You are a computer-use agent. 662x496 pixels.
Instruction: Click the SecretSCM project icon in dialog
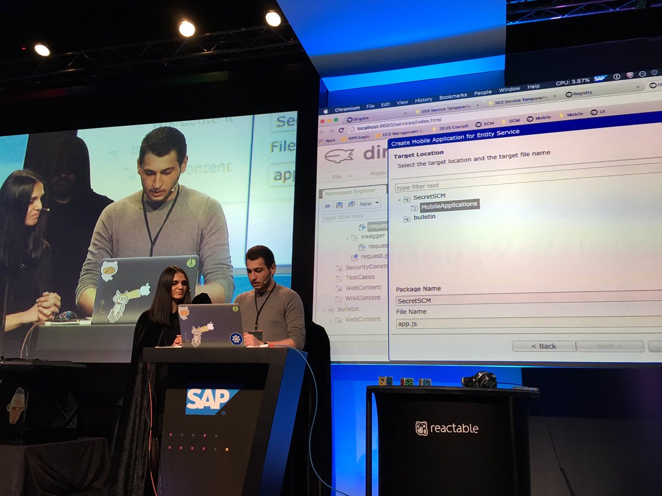pyautogui.click(x=407, y=198)
